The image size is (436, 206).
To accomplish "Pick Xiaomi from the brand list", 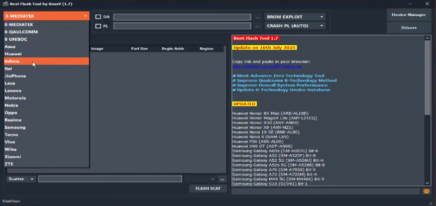I will point(13,156).
